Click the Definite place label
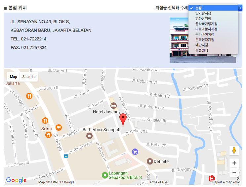246x187 pixels. click(161, 161)
